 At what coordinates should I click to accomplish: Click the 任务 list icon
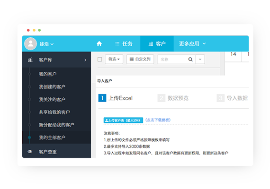(117, 44)
